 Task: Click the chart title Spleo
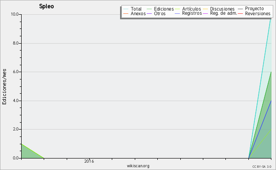click(46, 6)
